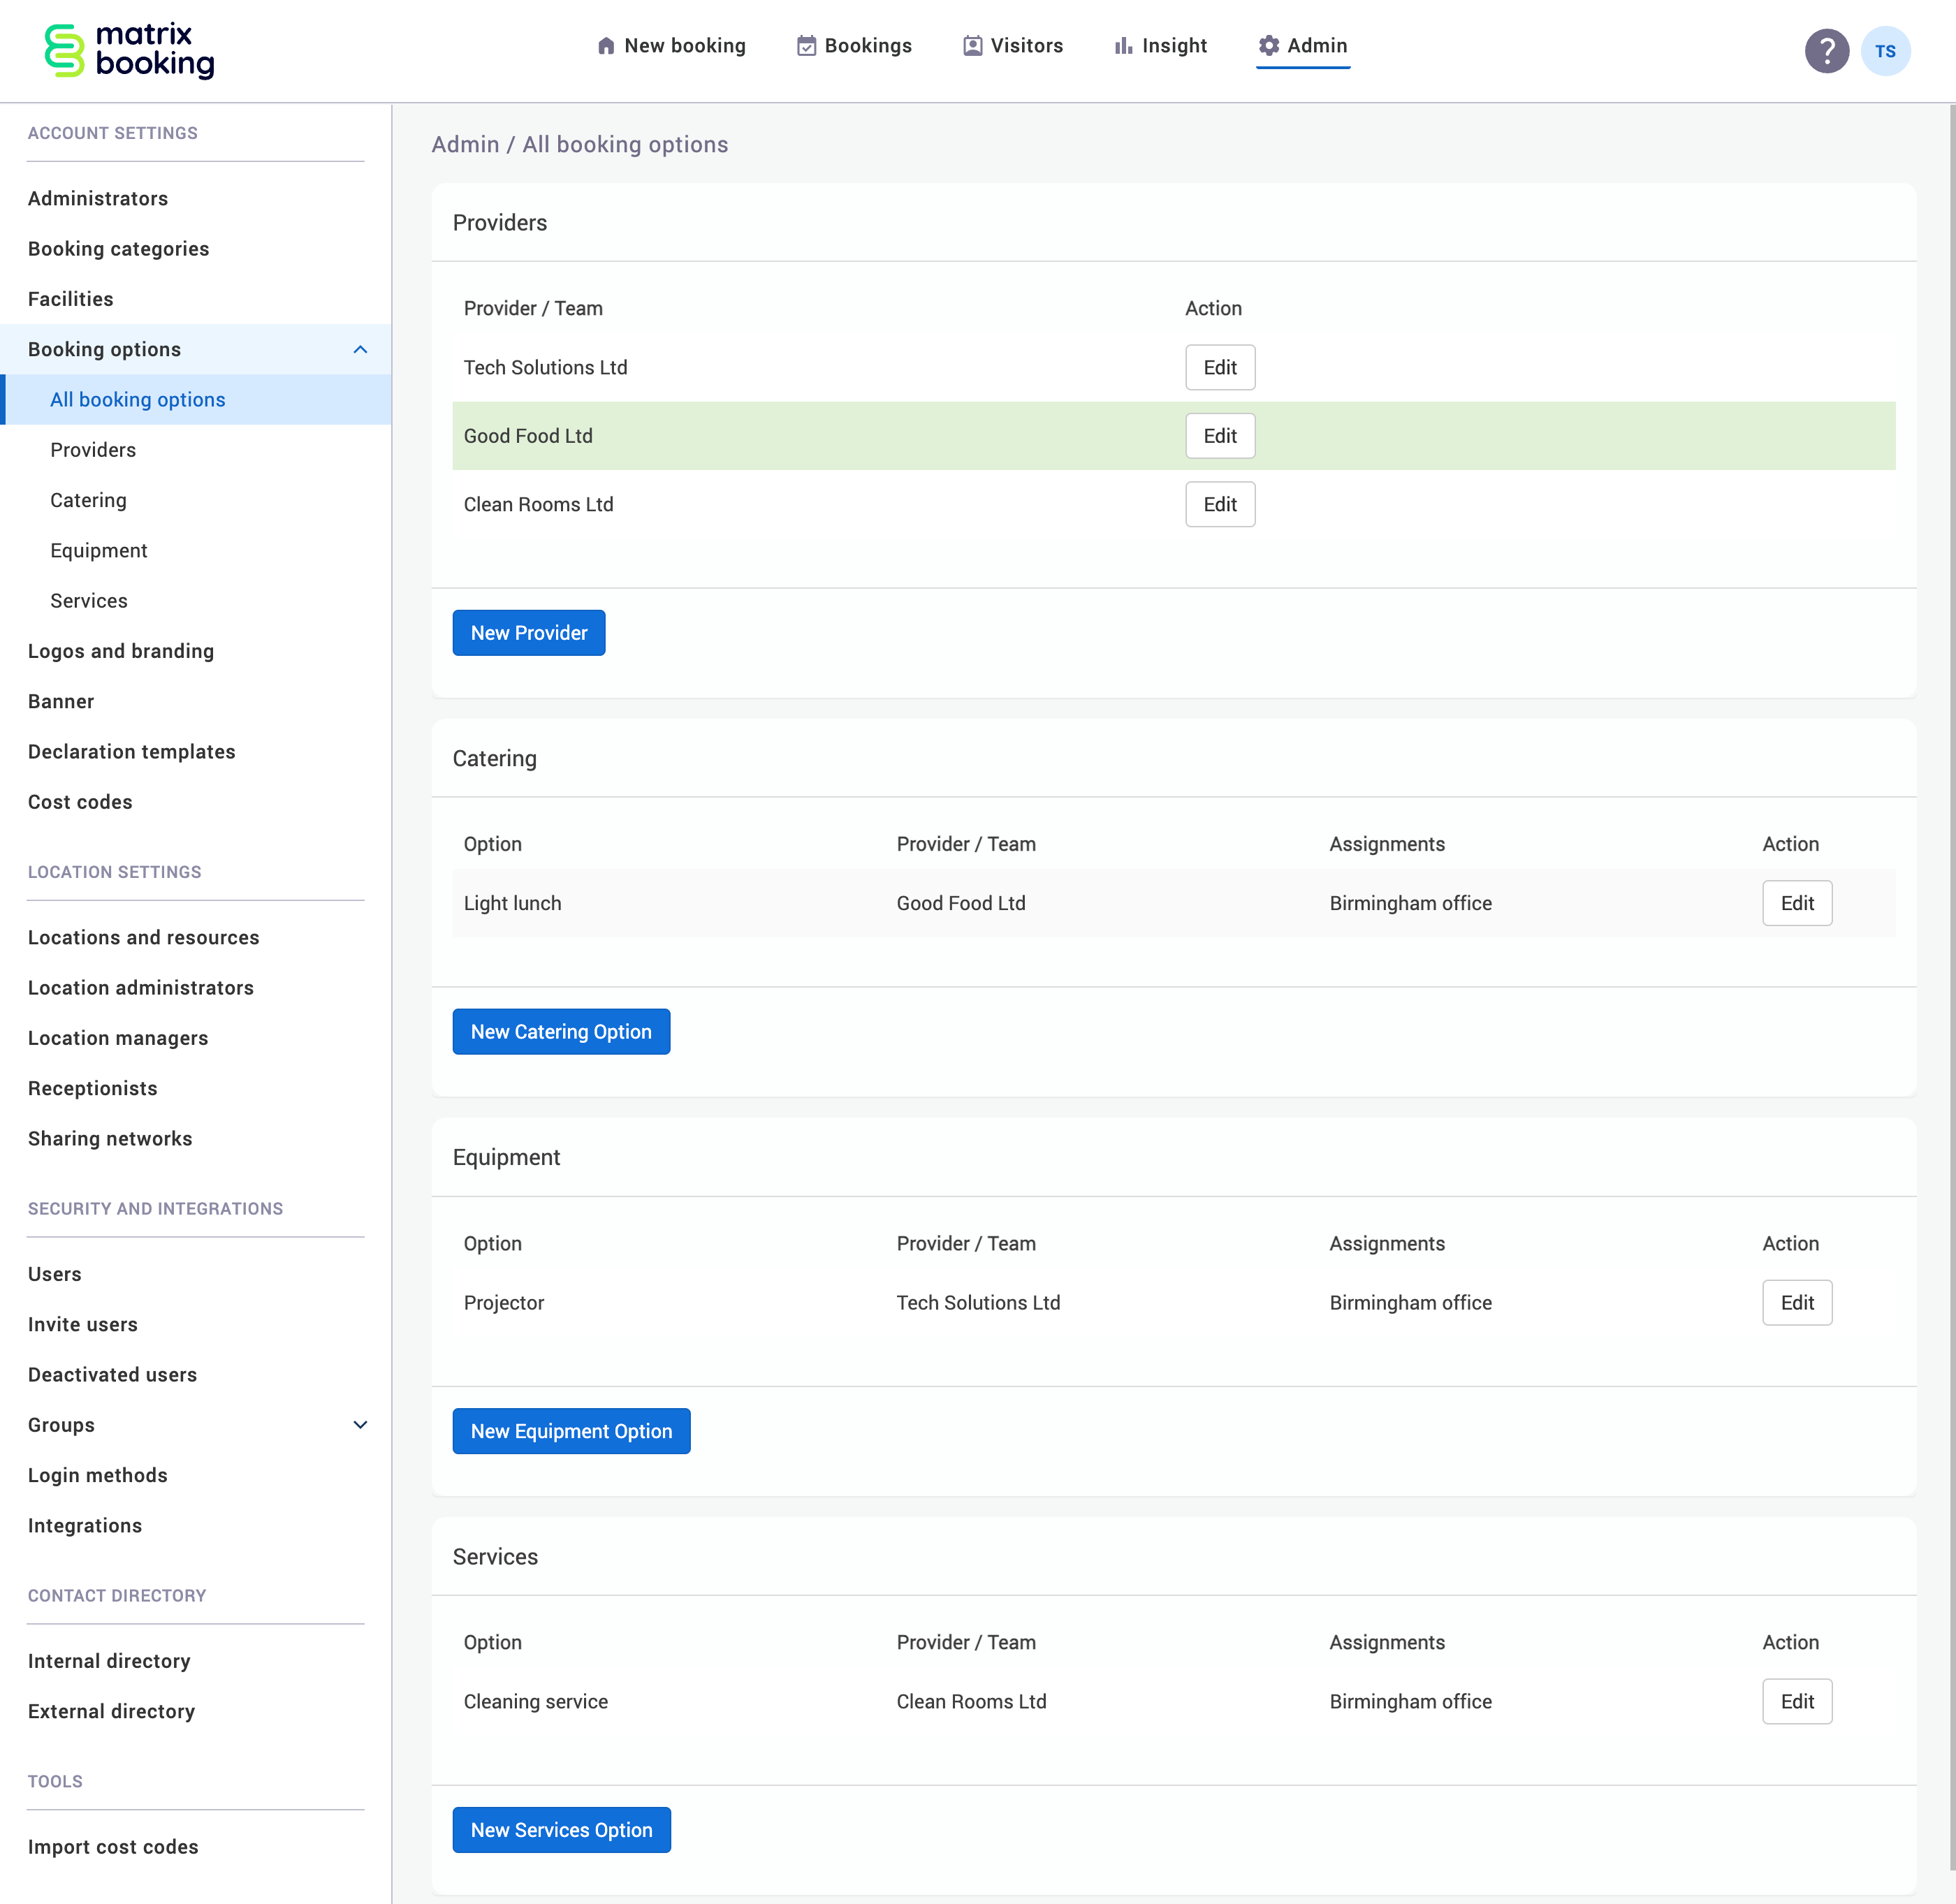Click the Visitors badge icon
This screenshot has width=1956, height=1904.
[x=972, y=45]
